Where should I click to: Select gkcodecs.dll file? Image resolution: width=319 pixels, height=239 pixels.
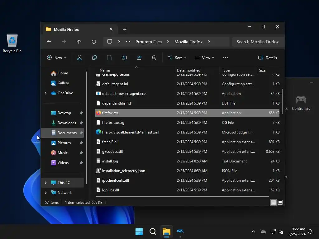pos(187,152)
